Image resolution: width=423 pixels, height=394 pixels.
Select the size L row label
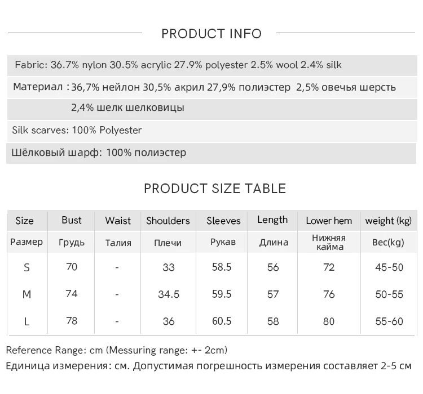27,321
